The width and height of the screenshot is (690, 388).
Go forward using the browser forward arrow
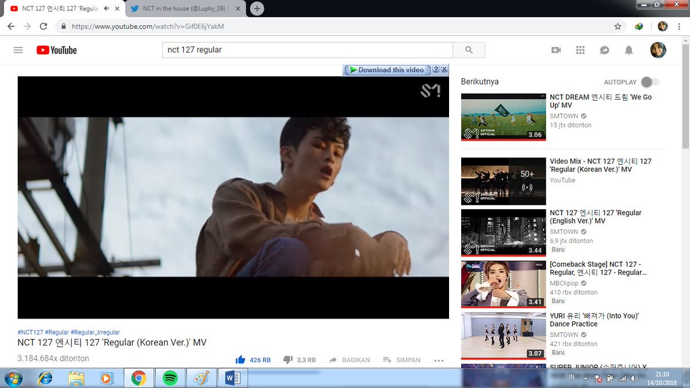click(x=27, y=26)
